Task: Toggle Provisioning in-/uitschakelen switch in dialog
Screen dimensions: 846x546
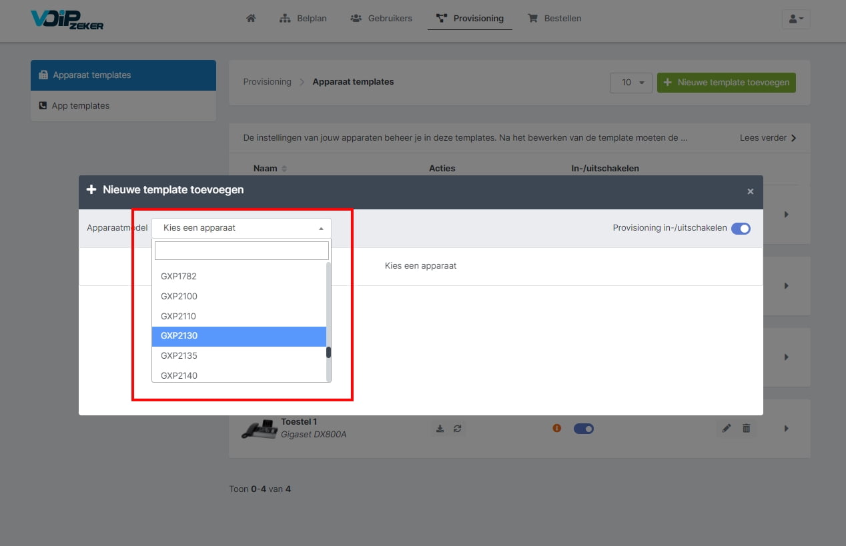Action: coord(741,229)
